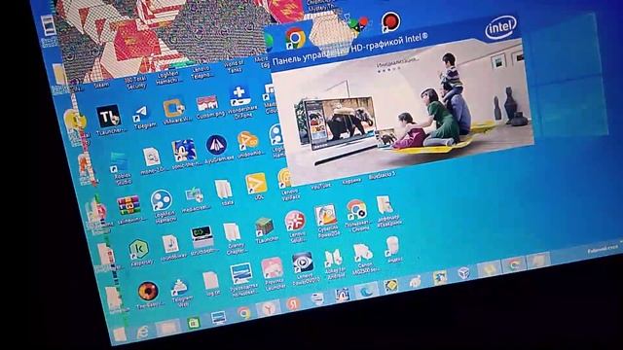Select the Steam shortcut label
This screenshot has width=623, height=350.
(101, 86)
